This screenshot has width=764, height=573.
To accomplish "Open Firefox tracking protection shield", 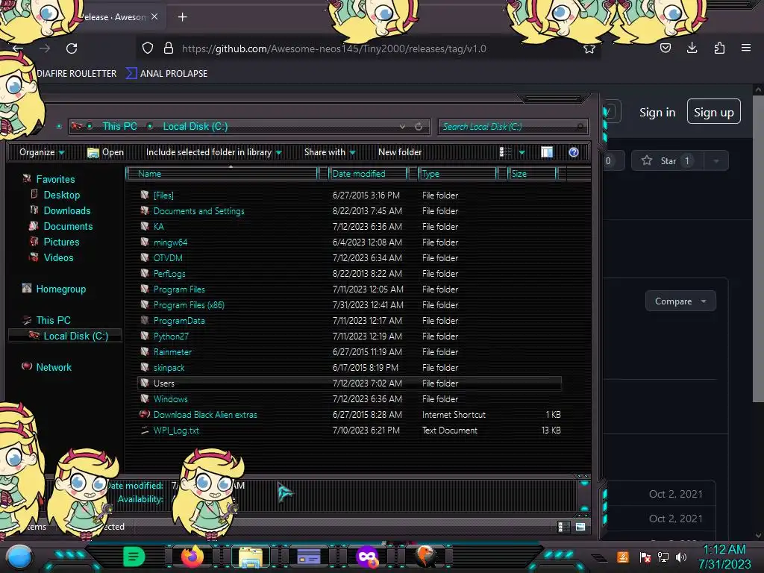I will tap(148, 48).
